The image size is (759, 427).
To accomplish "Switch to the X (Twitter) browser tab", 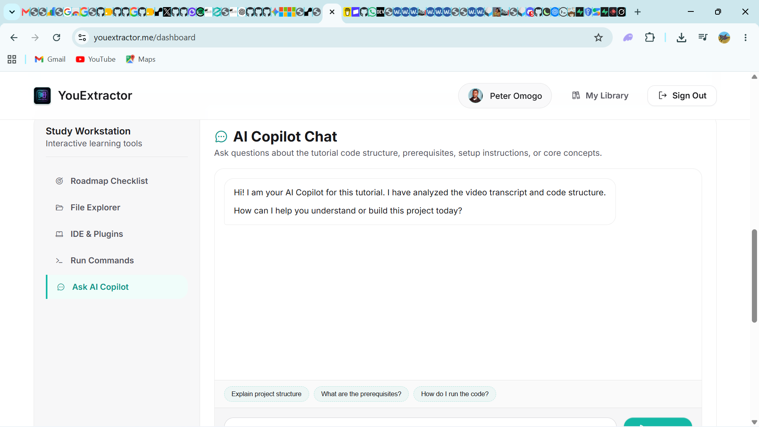I will (167, 12).
